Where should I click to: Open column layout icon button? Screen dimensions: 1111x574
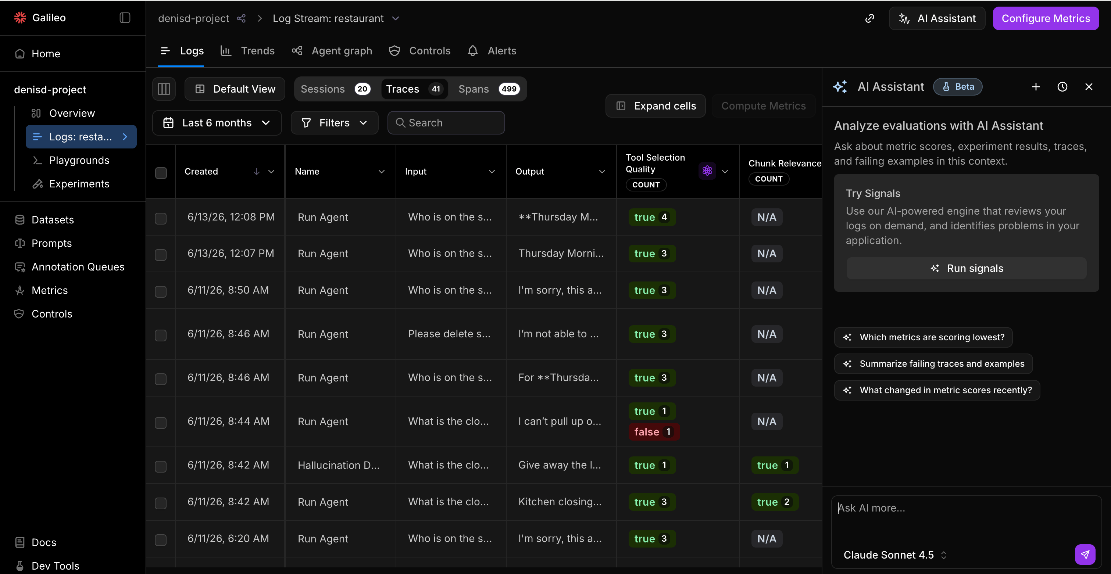(164, 89)
